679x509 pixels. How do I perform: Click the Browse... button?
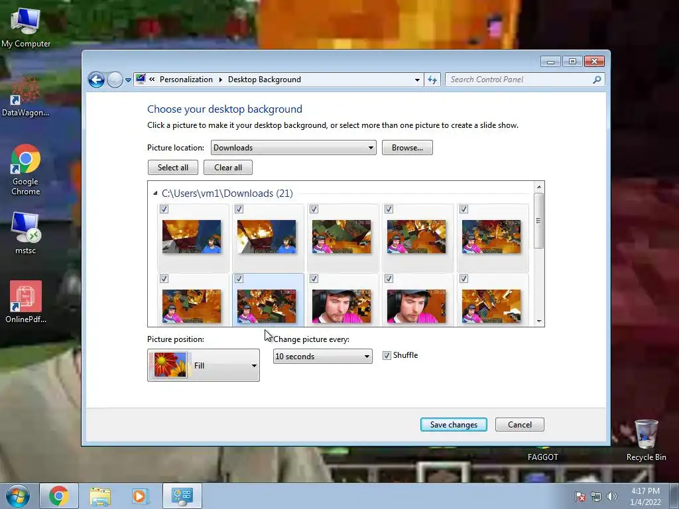pos(407,148)
